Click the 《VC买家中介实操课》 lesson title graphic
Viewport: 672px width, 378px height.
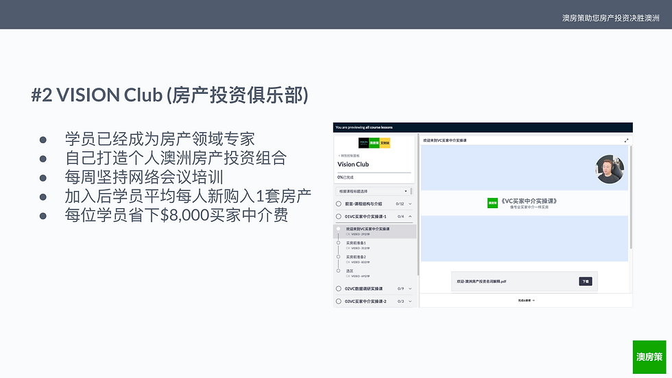click(x=529, y=201)
